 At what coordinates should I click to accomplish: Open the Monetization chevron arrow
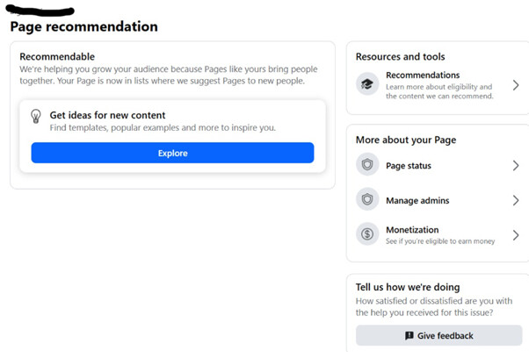click(x=516, y=235)
